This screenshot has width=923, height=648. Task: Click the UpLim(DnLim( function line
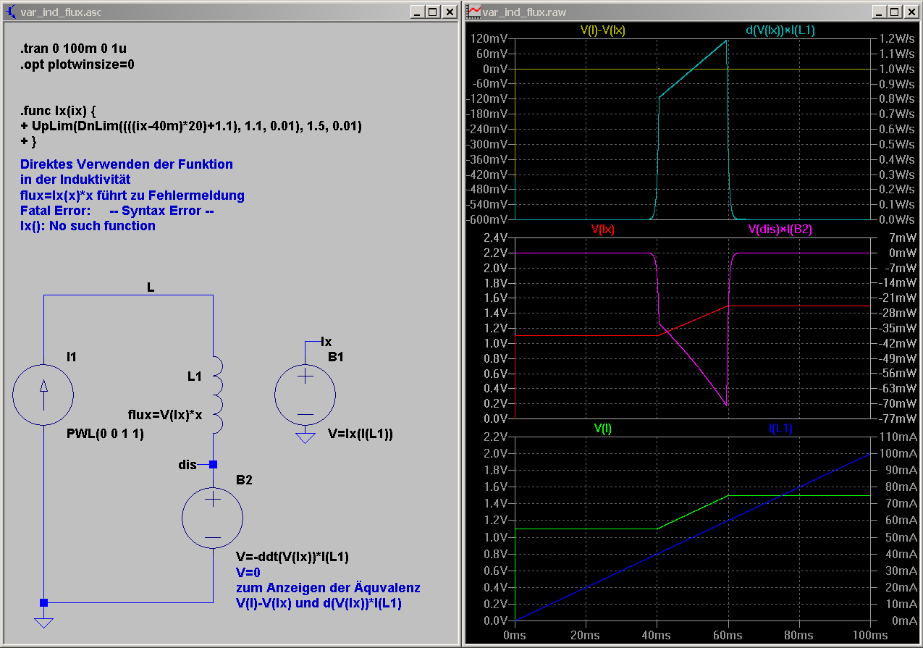pyautogui.click(x=191, y=126)
